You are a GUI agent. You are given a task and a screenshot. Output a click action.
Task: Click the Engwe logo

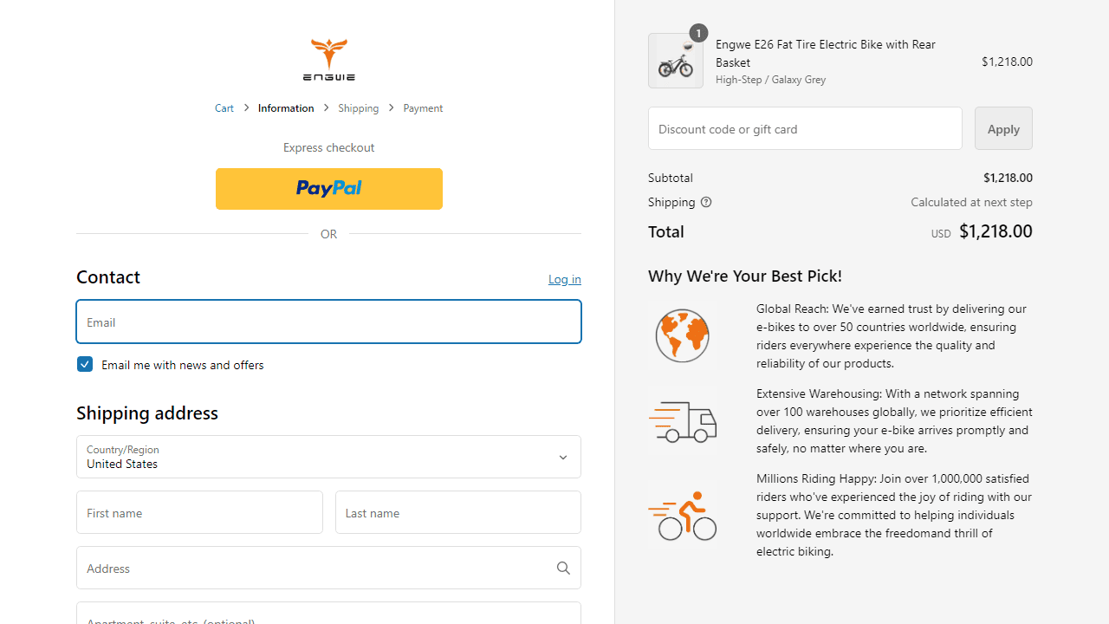(x=329, y=60)
